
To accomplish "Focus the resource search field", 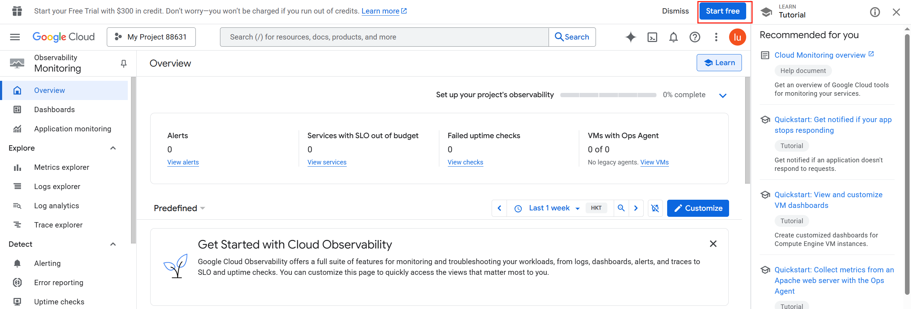I will 384,37.
